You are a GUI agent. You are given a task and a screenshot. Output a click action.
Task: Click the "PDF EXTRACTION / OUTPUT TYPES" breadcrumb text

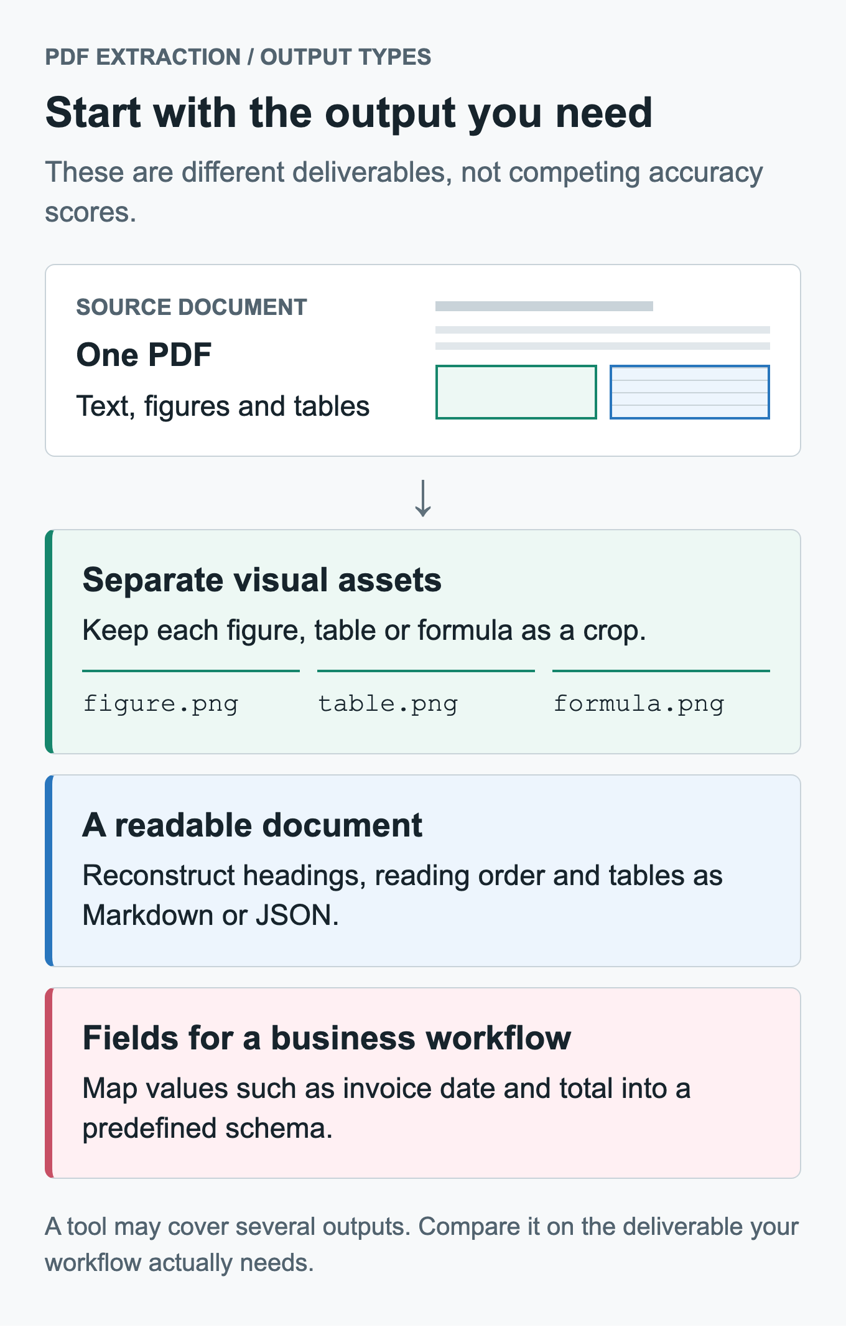tap(238, 57)
